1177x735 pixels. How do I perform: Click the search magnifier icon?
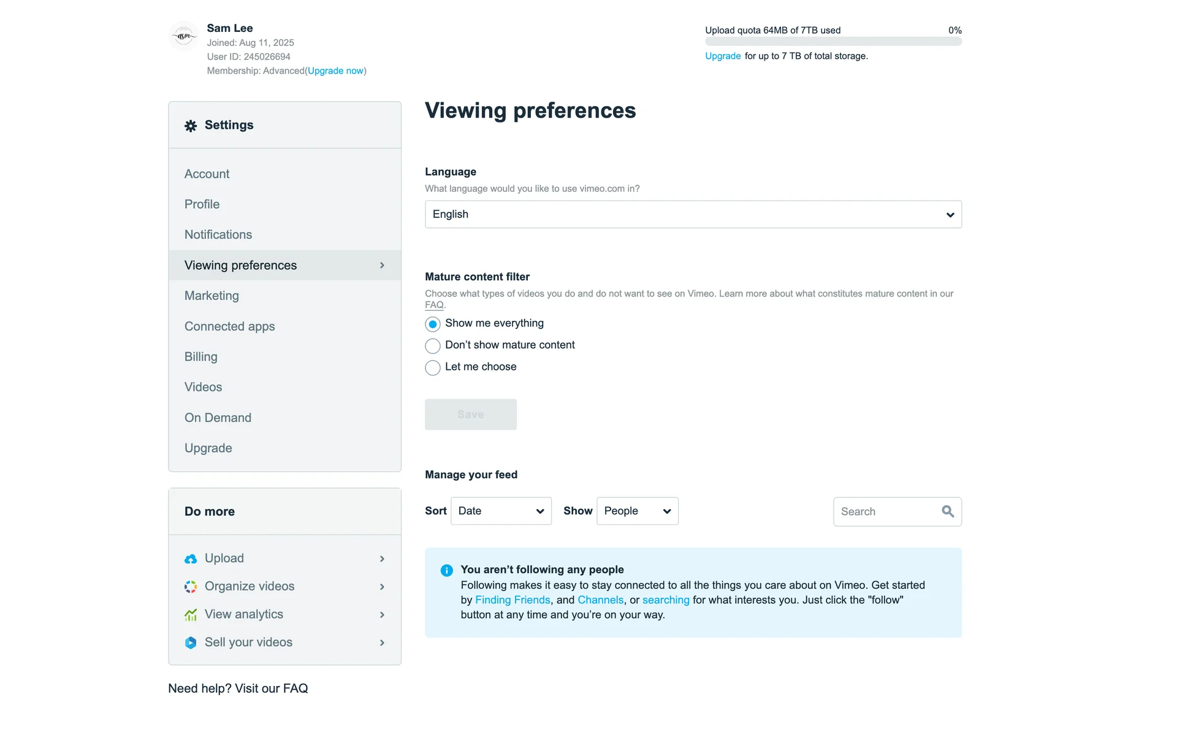click(x=948, y=511)
